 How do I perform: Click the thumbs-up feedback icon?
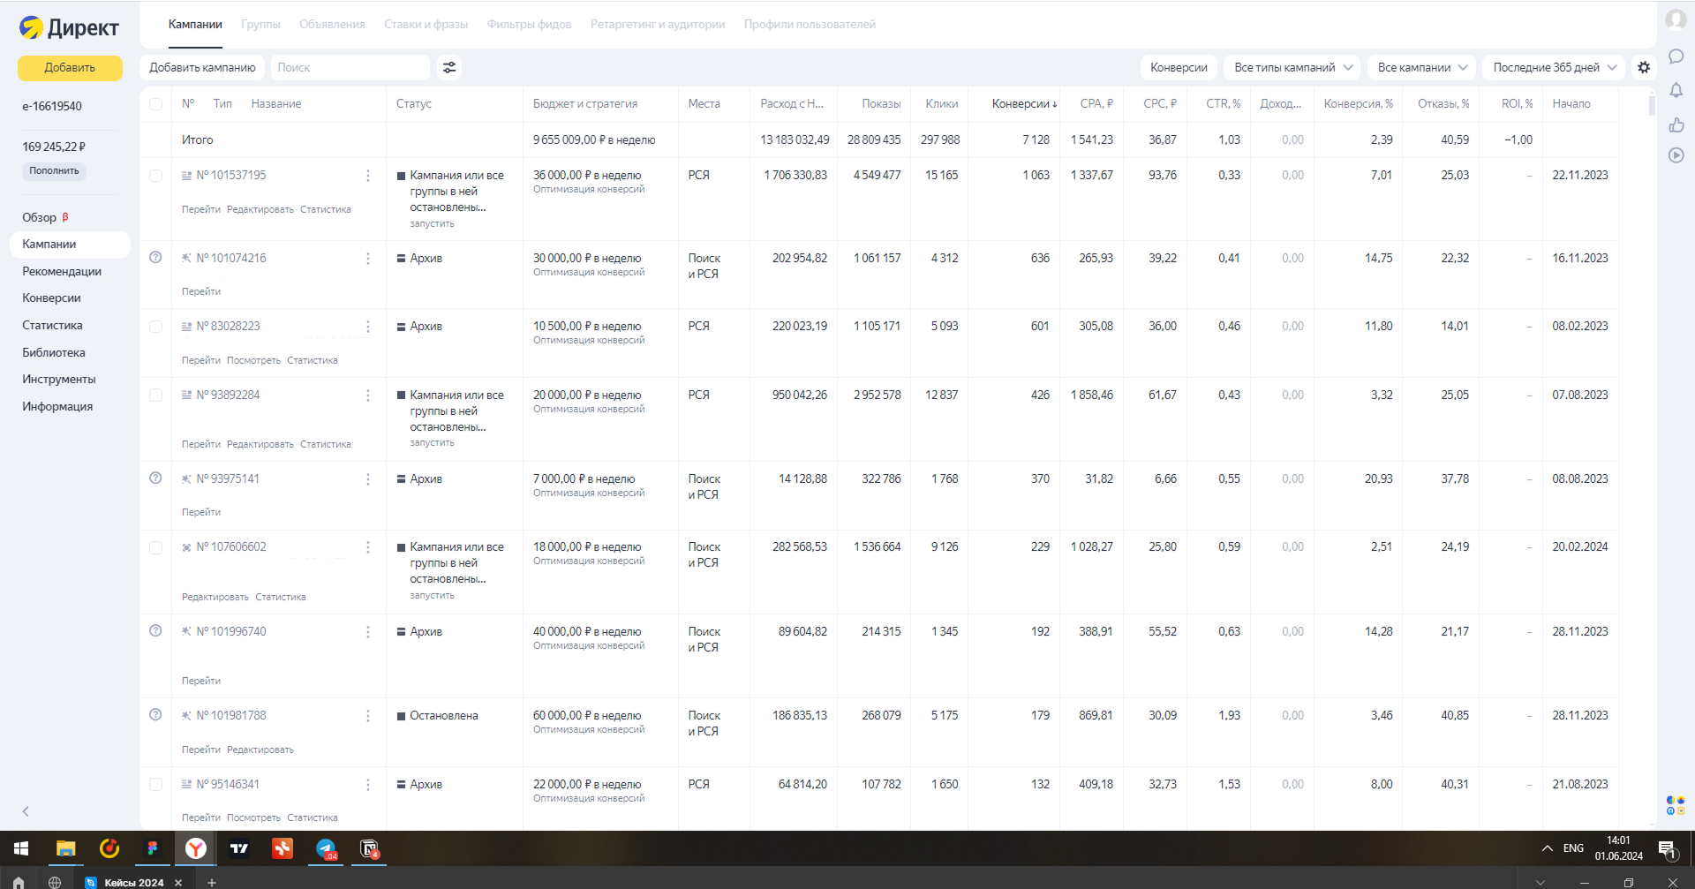1676,124
